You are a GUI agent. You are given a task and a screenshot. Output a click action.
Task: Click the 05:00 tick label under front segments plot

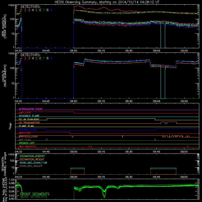pyautogui.click(x=73, y=51)
